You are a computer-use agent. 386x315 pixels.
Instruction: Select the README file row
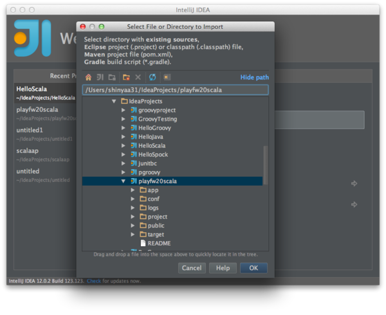[172, 243]
